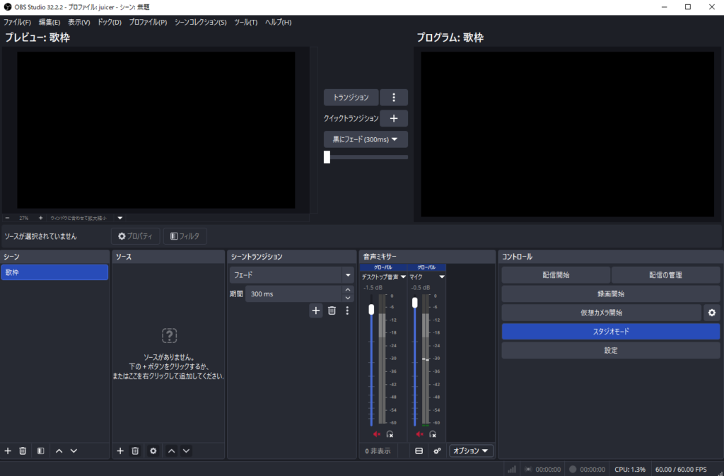Toggle audio mixer layout icon
Screen dimensions: 724x476
point(419,451)
